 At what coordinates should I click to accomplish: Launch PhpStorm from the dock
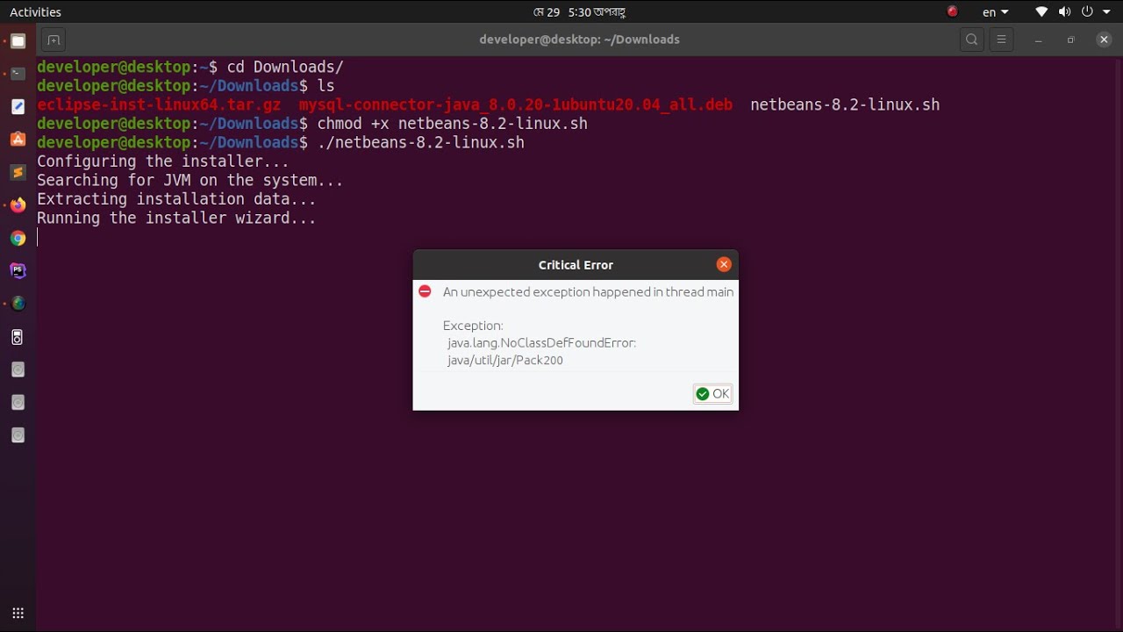pyautogui.click(x=18, y=270)
